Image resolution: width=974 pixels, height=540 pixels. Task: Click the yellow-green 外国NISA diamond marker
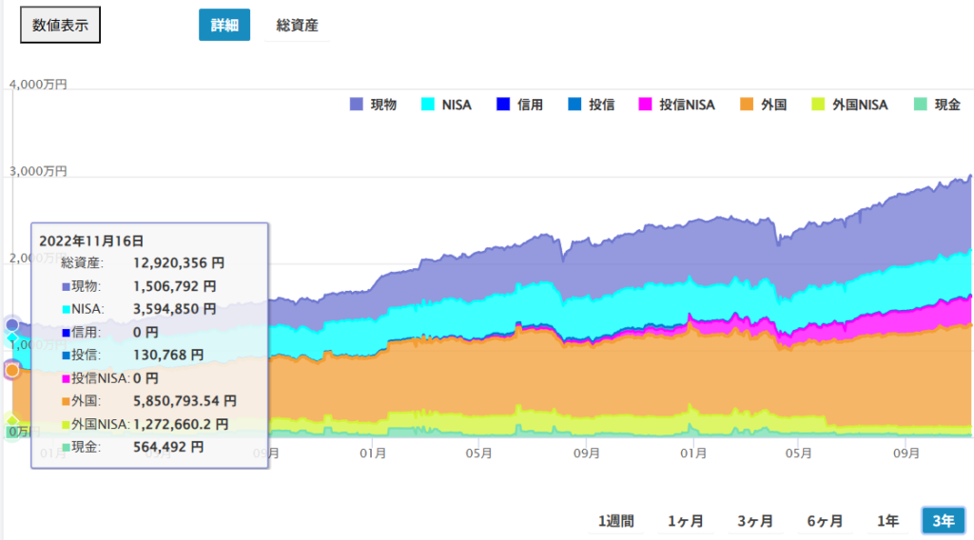(11, 420)
